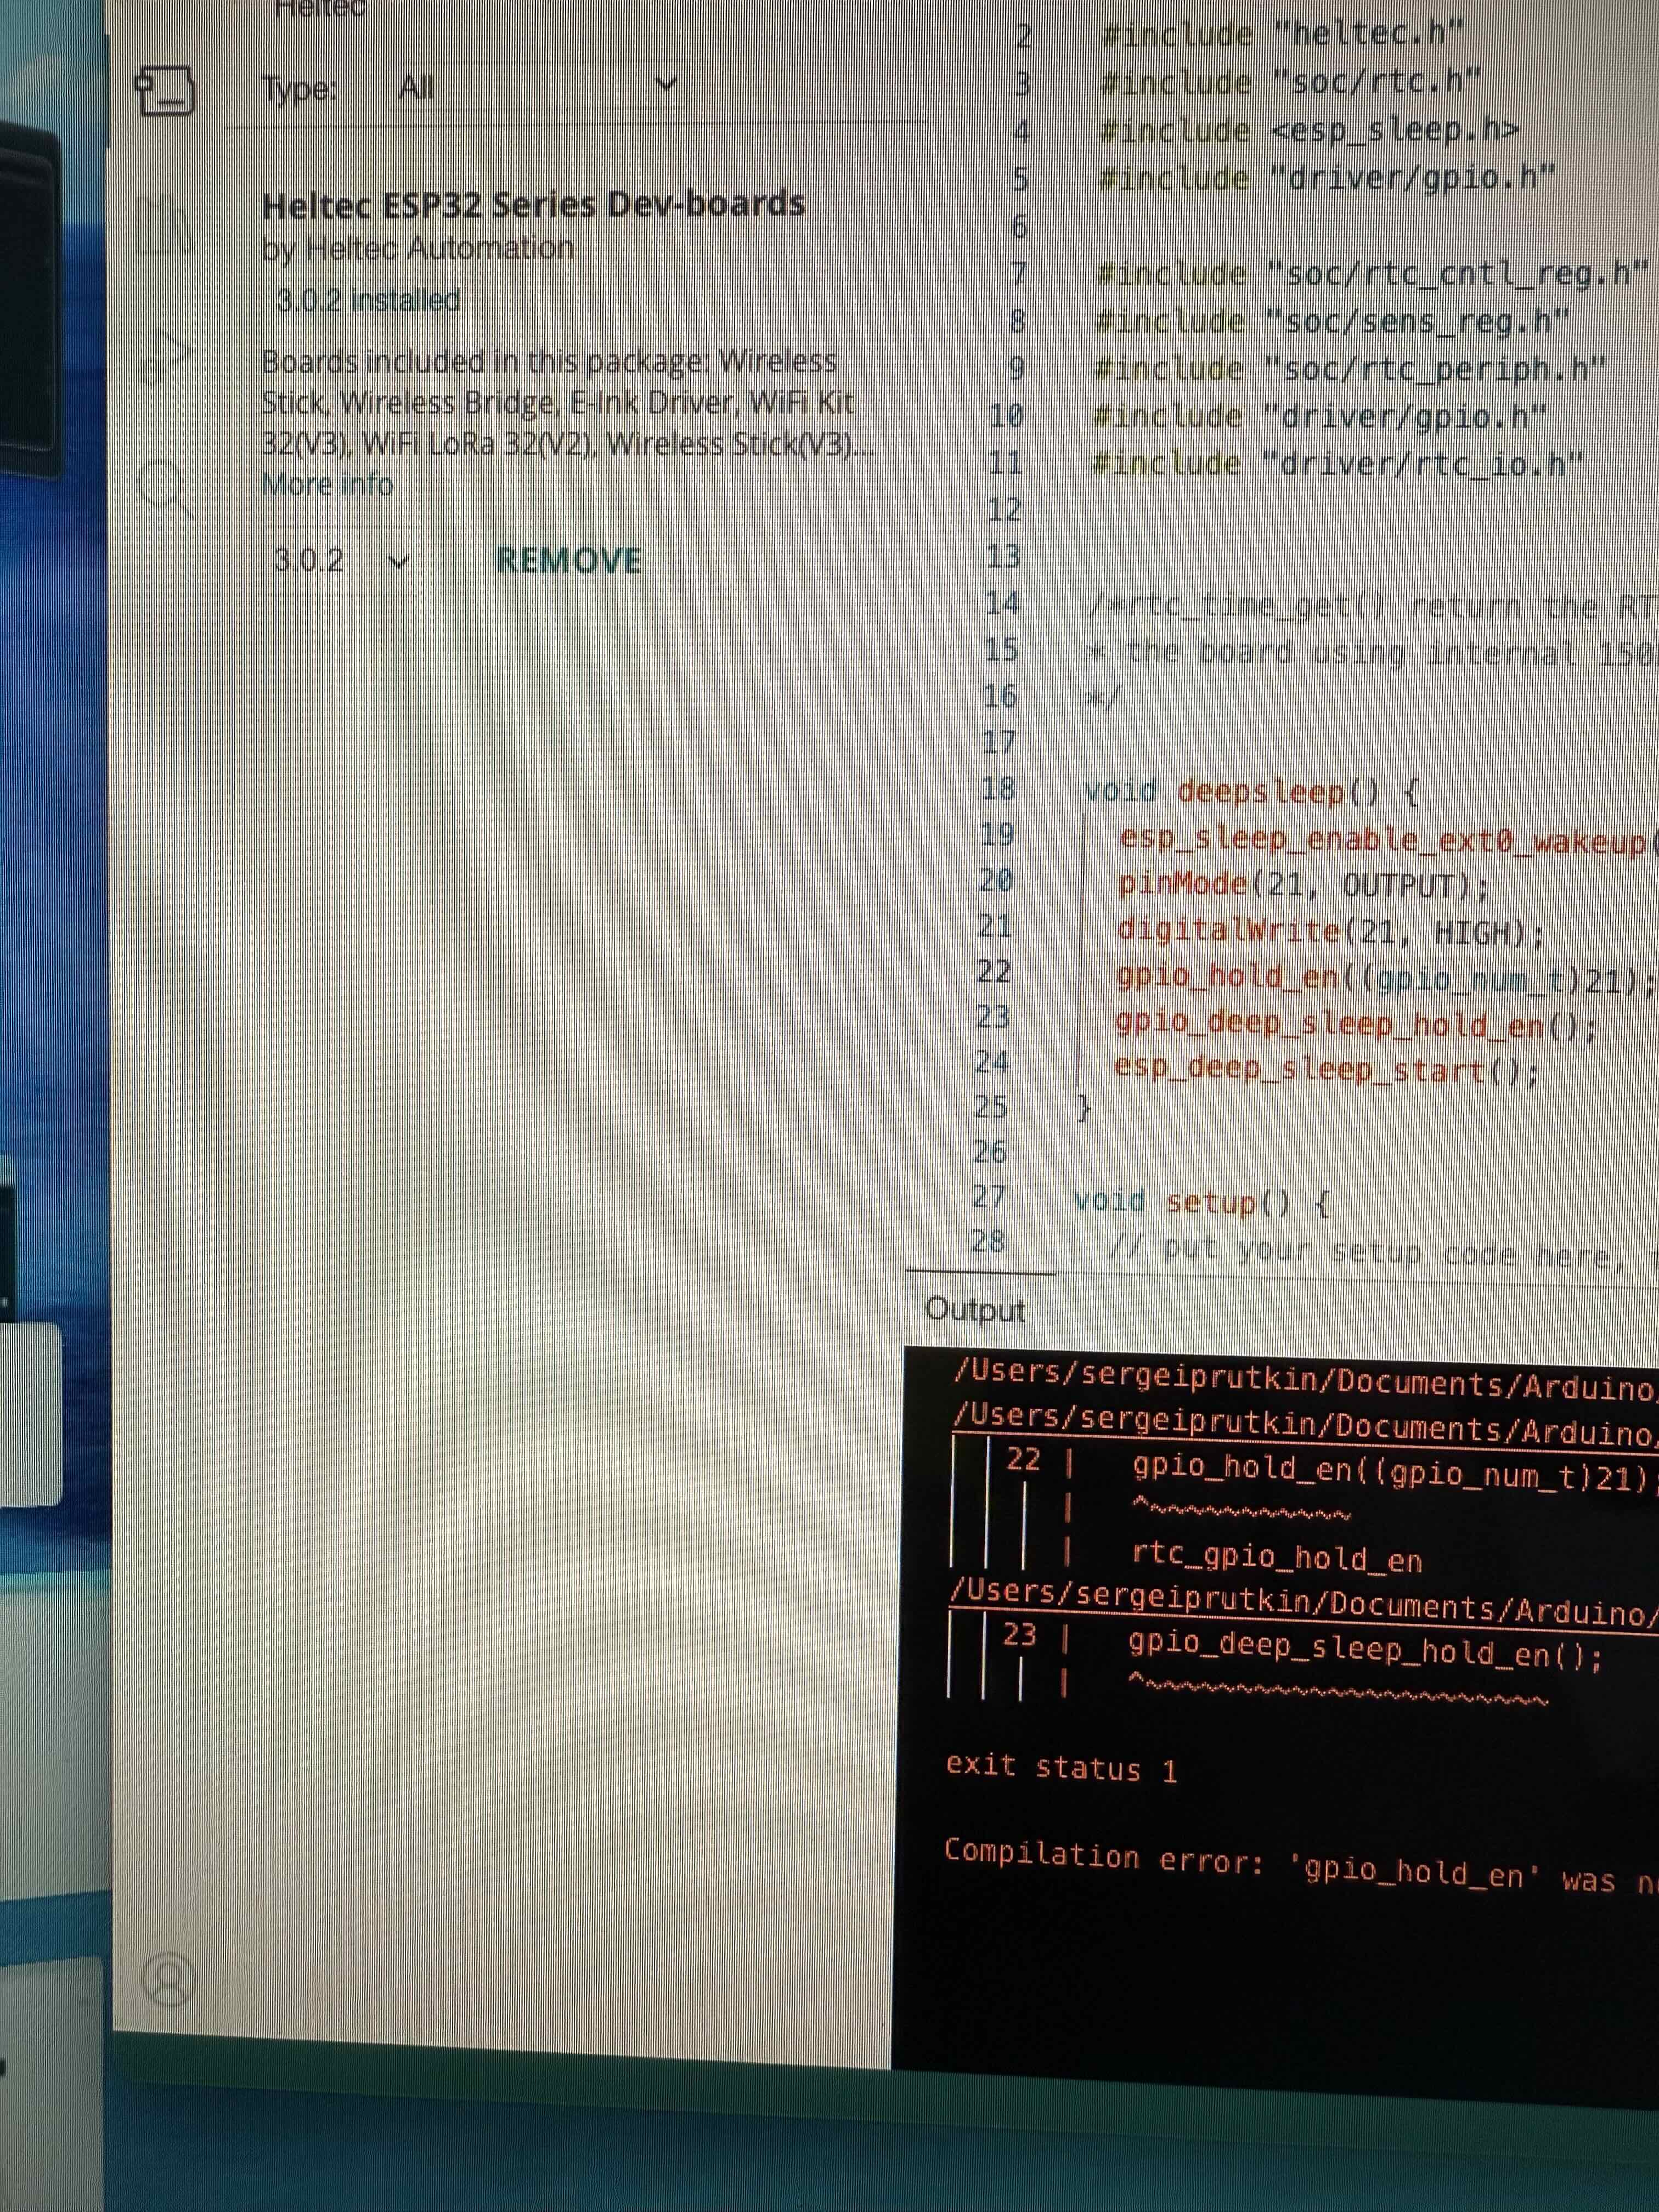Image resolution: width=1659 pixels, height=2212 pixels.
Task: Click #include "driver/gpio.h" on line 5
Action: (1327, 179)
